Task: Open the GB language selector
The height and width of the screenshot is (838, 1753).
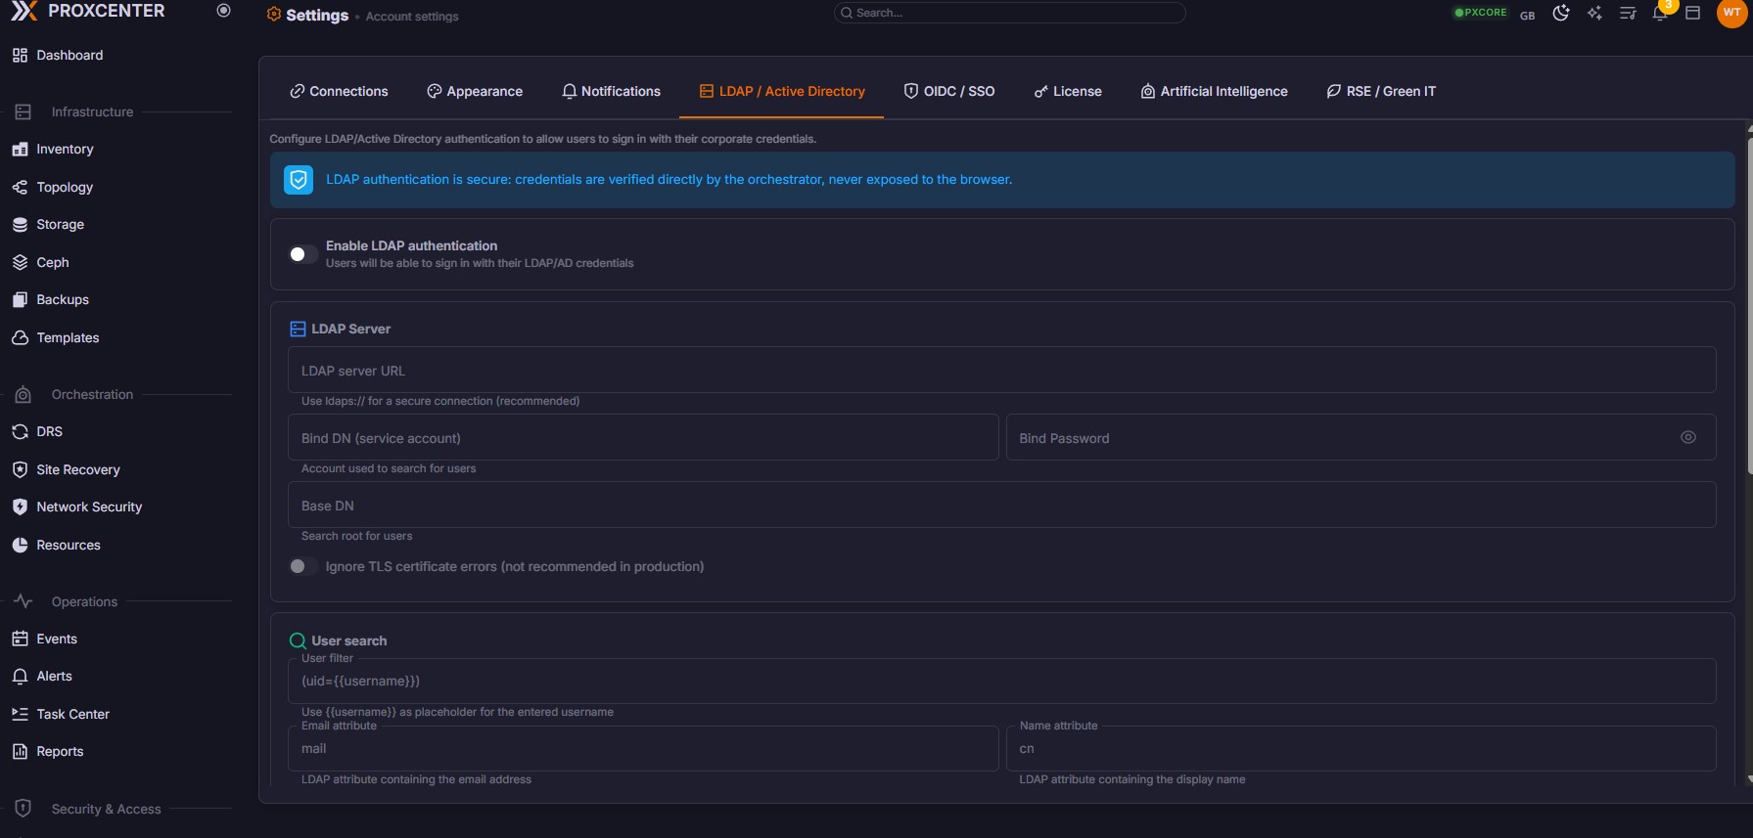Action: [x=1527, y=15]
